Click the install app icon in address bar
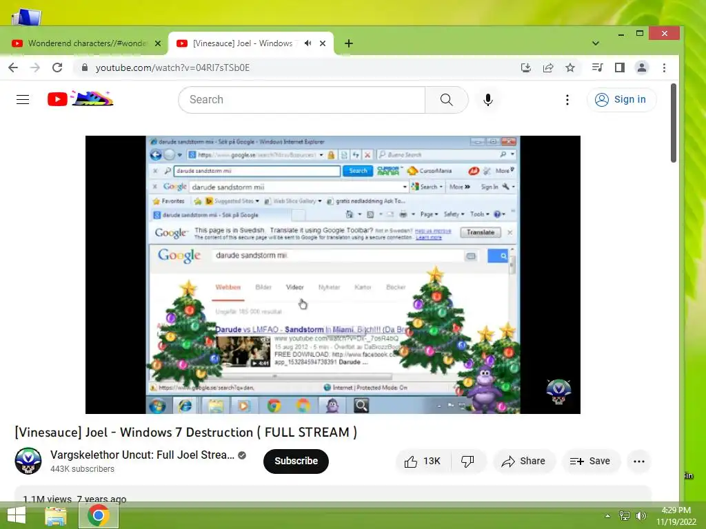 (525, 68)
